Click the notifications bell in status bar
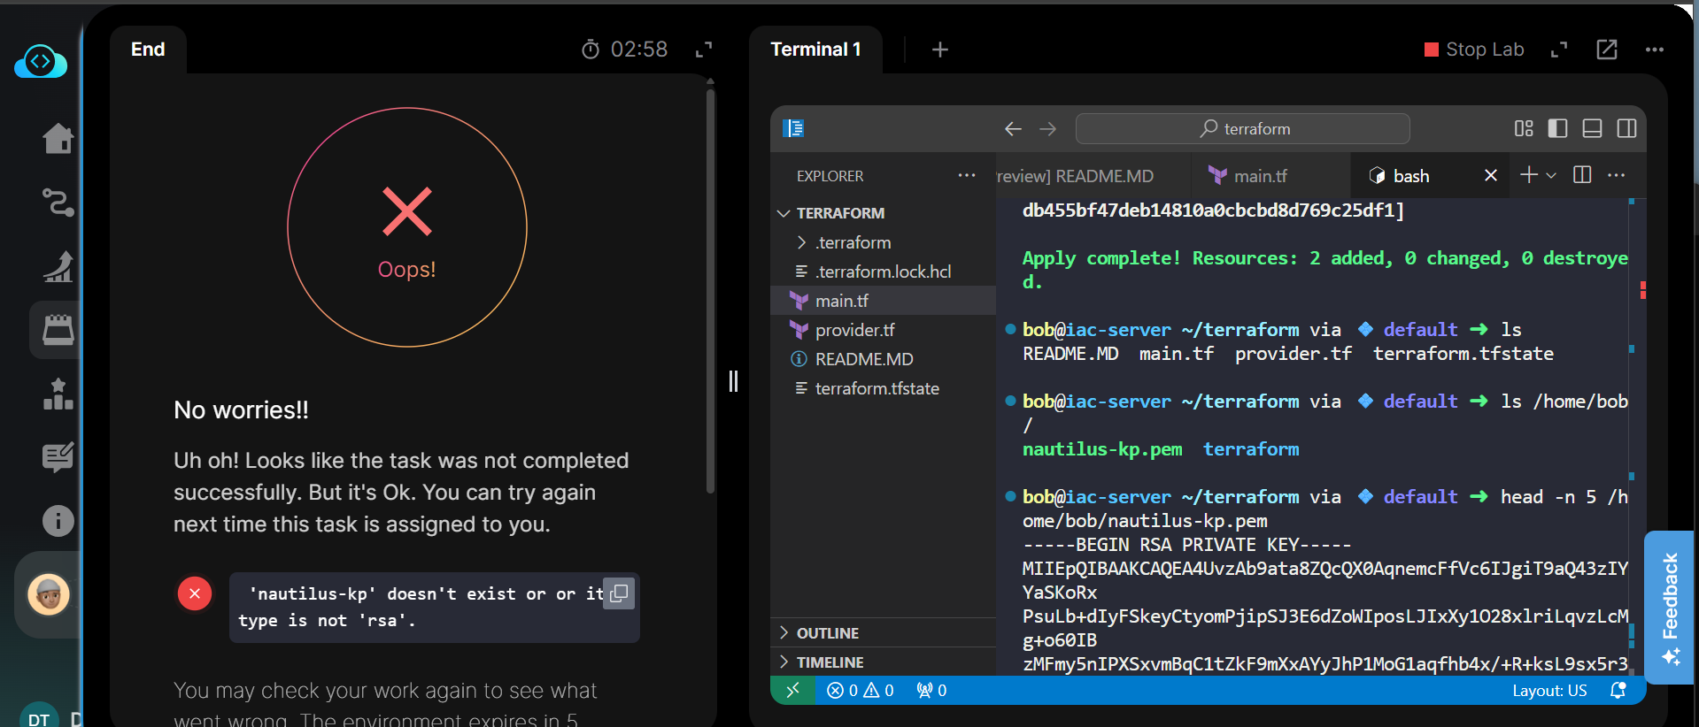The height and width of the screenshot is (727, 1699). pos(1618,691)
